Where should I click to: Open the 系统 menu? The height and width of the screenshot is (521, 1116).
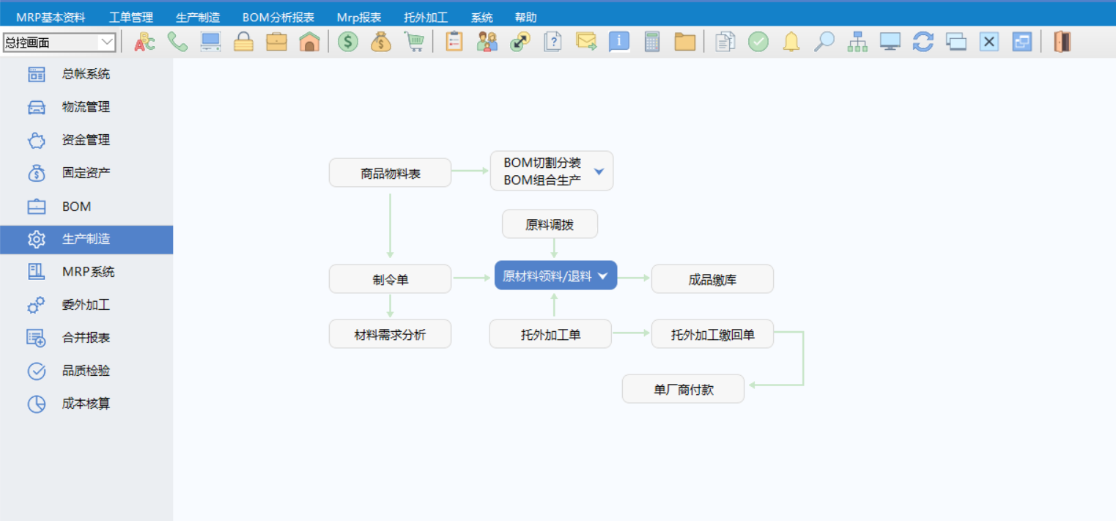coord(481,18)
